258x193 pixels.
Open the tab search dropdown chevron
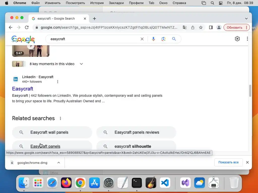(x=246, y=19)
